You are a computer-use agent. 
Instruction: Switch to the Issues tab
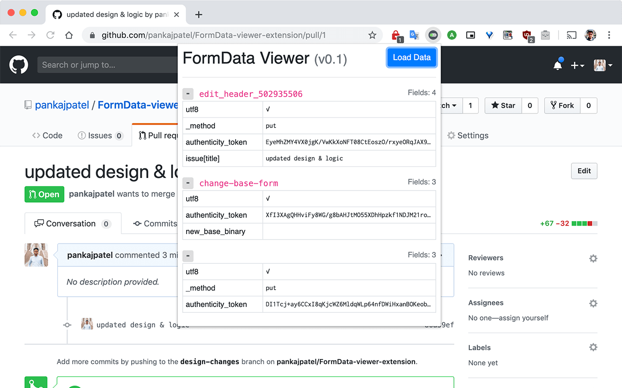pos(100,135)
